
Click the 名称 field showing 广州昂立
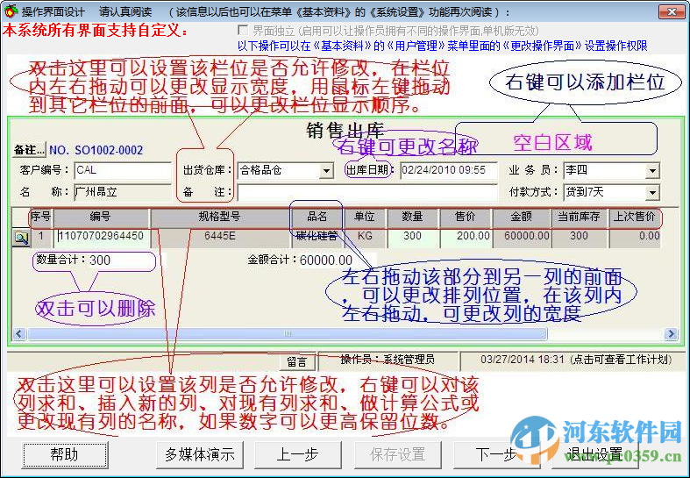(x=123, y=192)
